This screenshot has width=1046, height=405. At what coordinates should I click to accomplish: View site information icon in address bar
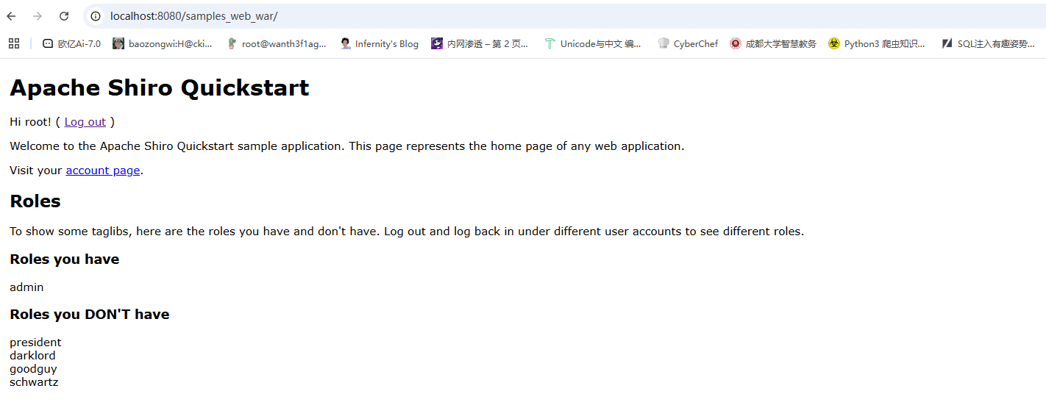click(96, 16)
